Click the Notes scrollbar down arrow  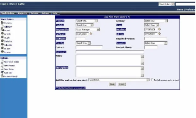[x=142, y=63]
